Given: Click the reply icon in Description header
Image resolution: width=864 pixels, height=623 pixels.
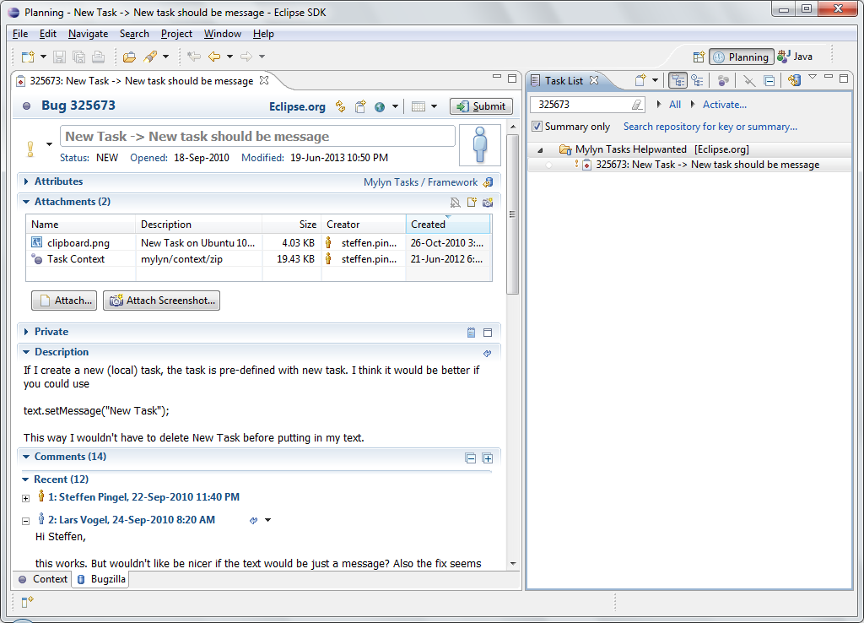Looking at the screenshot, I should coord(488,353).
